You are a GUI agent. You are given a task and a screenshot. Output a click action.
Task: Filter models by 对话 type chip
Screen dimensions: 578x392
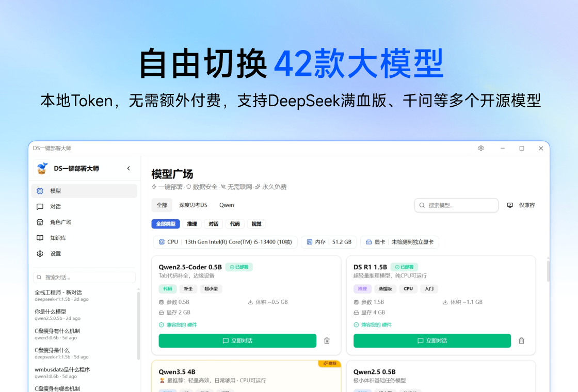pos(213,224)
